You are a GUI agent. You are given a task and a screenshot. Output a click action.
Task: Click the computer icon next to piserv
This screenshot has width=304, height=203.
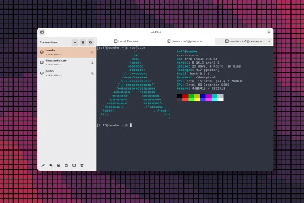click(42, 73)
